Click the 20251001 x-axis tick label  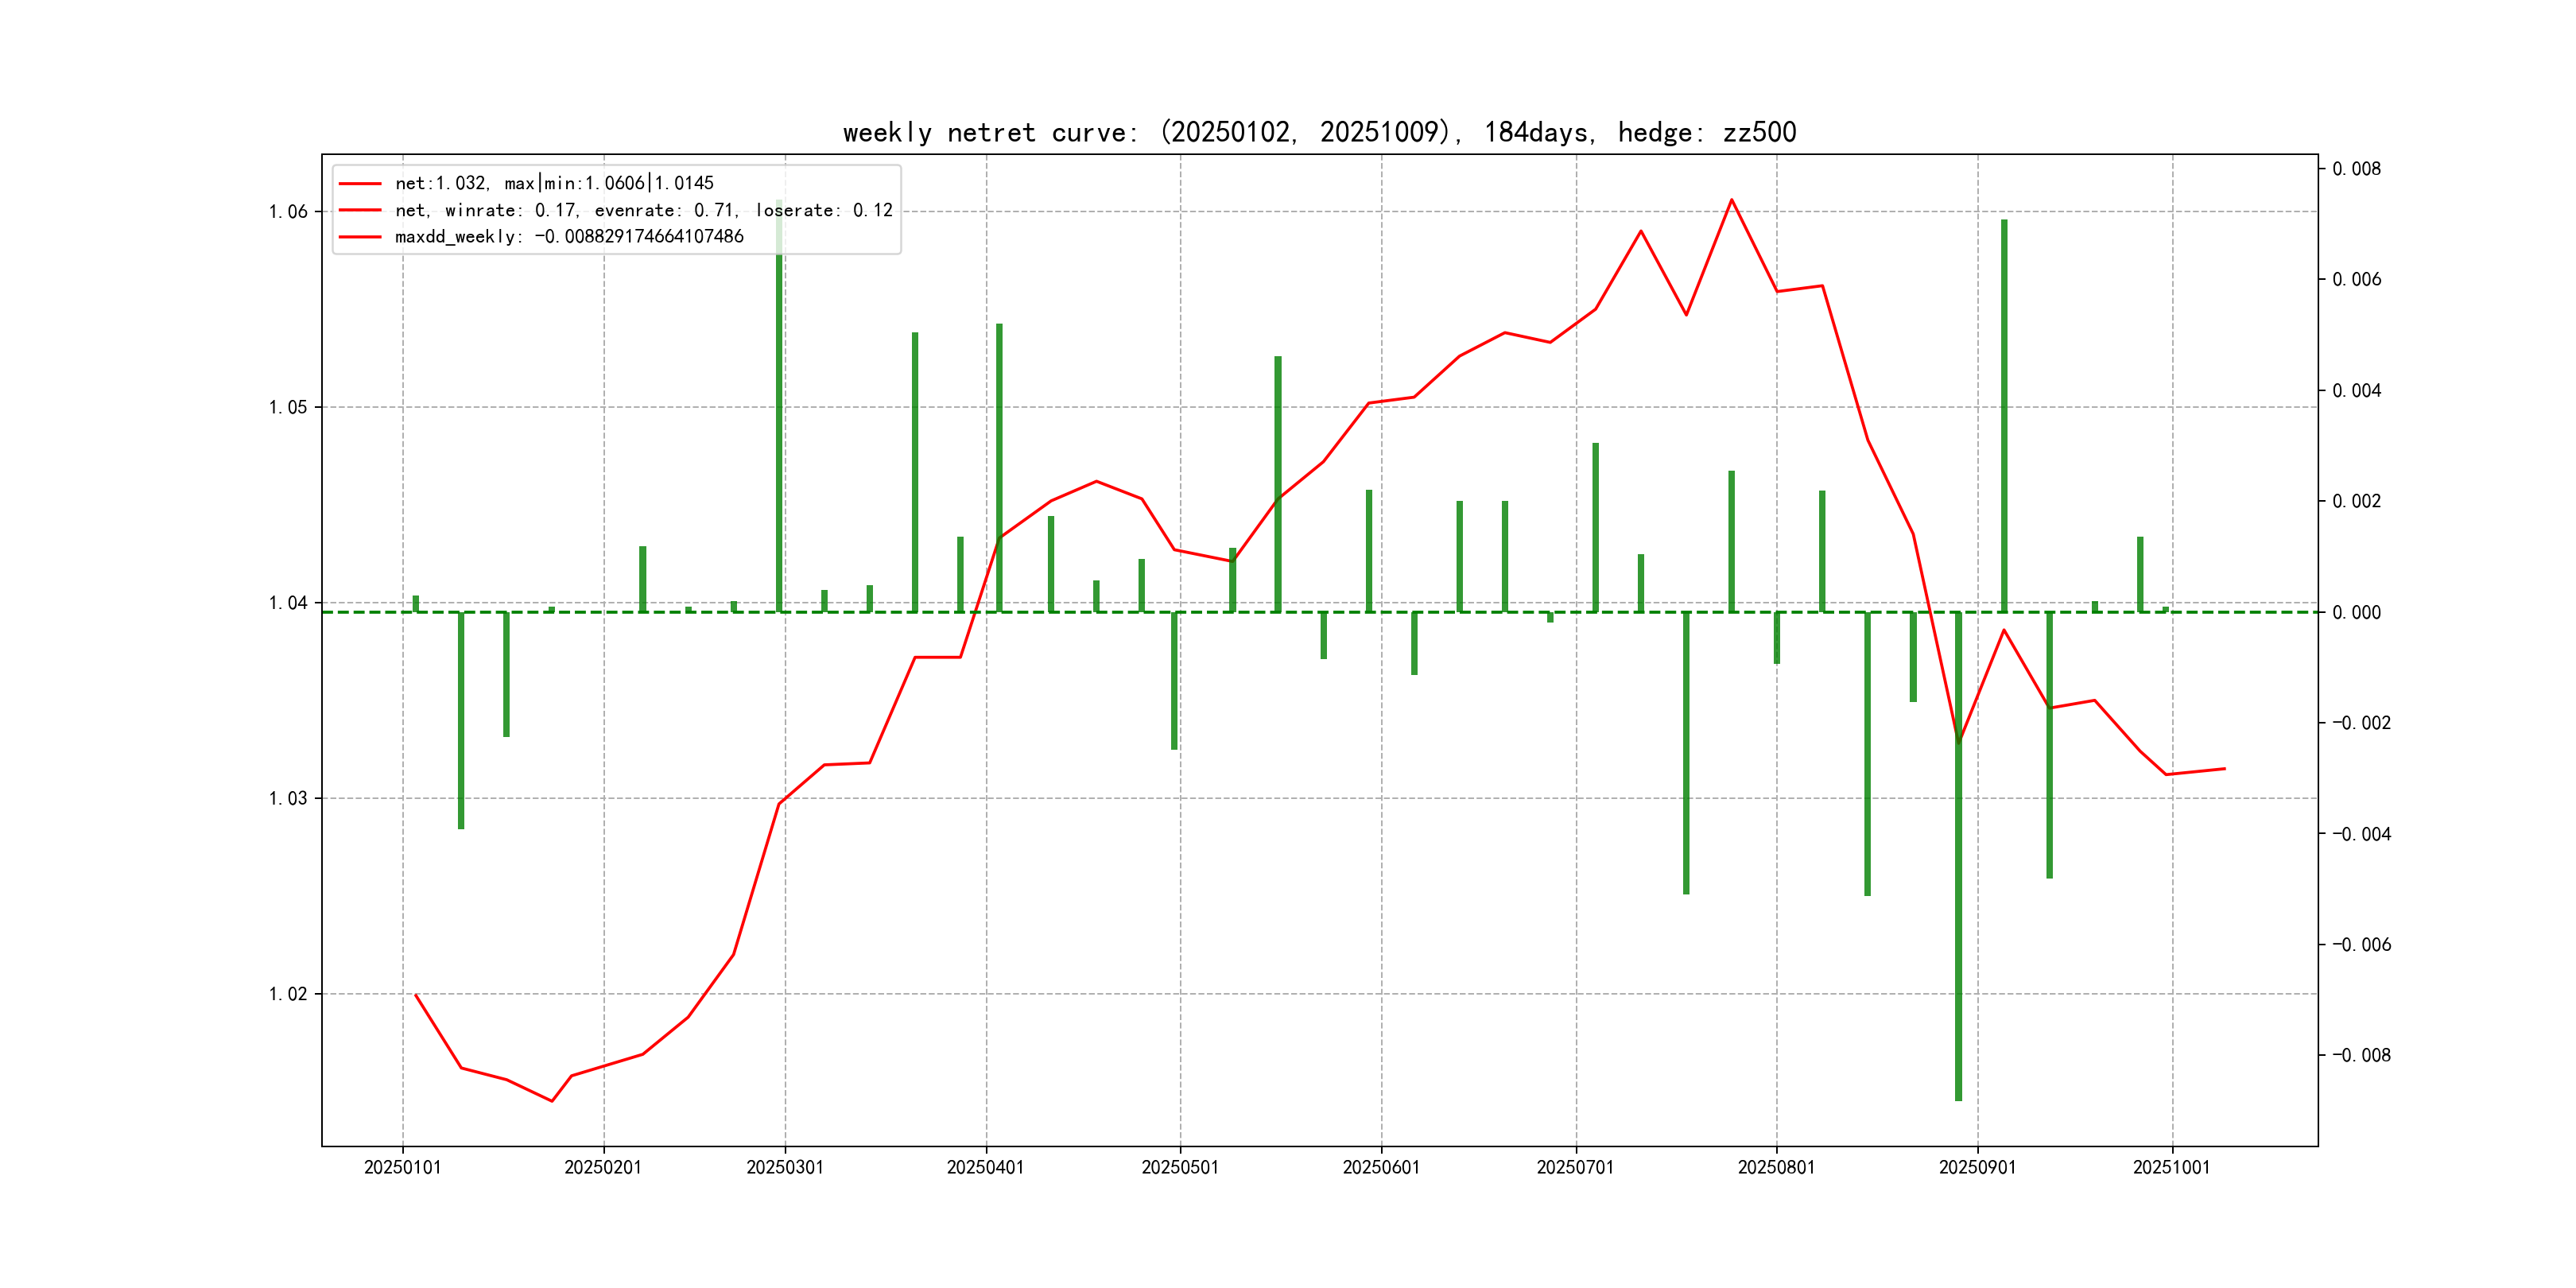[2171, 1168]
